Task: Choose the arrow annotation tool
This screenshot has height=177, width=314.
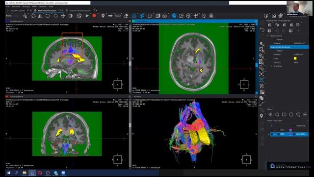Action: click(x=110, y=16)
